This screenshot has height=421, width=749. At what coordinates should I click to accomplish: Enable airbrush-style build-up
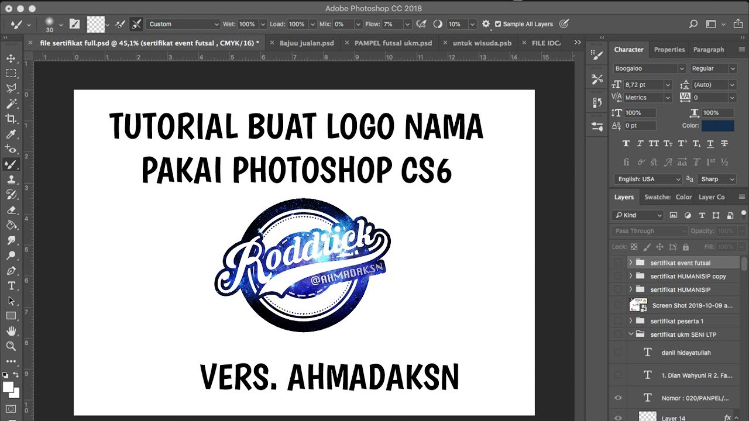coord(420,24)
